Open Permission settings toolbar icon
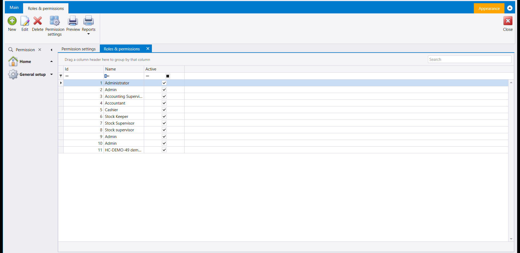520x253 pixels. tap(55, 21)
